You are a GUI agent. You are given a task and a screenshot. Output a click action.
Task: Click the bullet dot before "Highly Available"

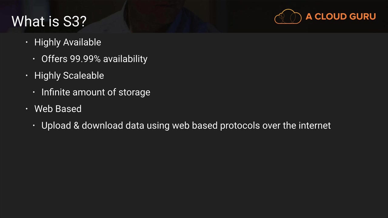tap(27, 42)
